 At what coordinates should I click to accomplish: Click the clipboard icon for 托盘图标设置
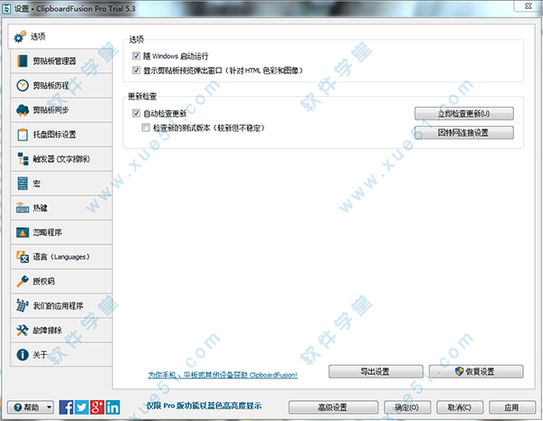tap(23, 134)
